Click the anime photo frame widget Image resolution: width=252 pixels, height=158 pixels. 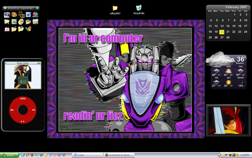click(x=228, y=121)
